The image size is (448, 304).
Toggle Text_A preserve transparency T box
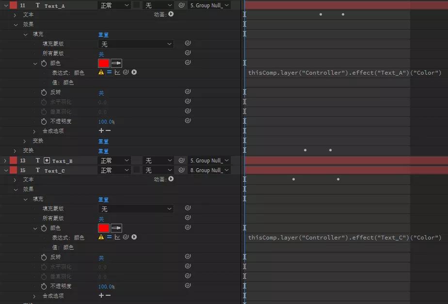(137, 5)
